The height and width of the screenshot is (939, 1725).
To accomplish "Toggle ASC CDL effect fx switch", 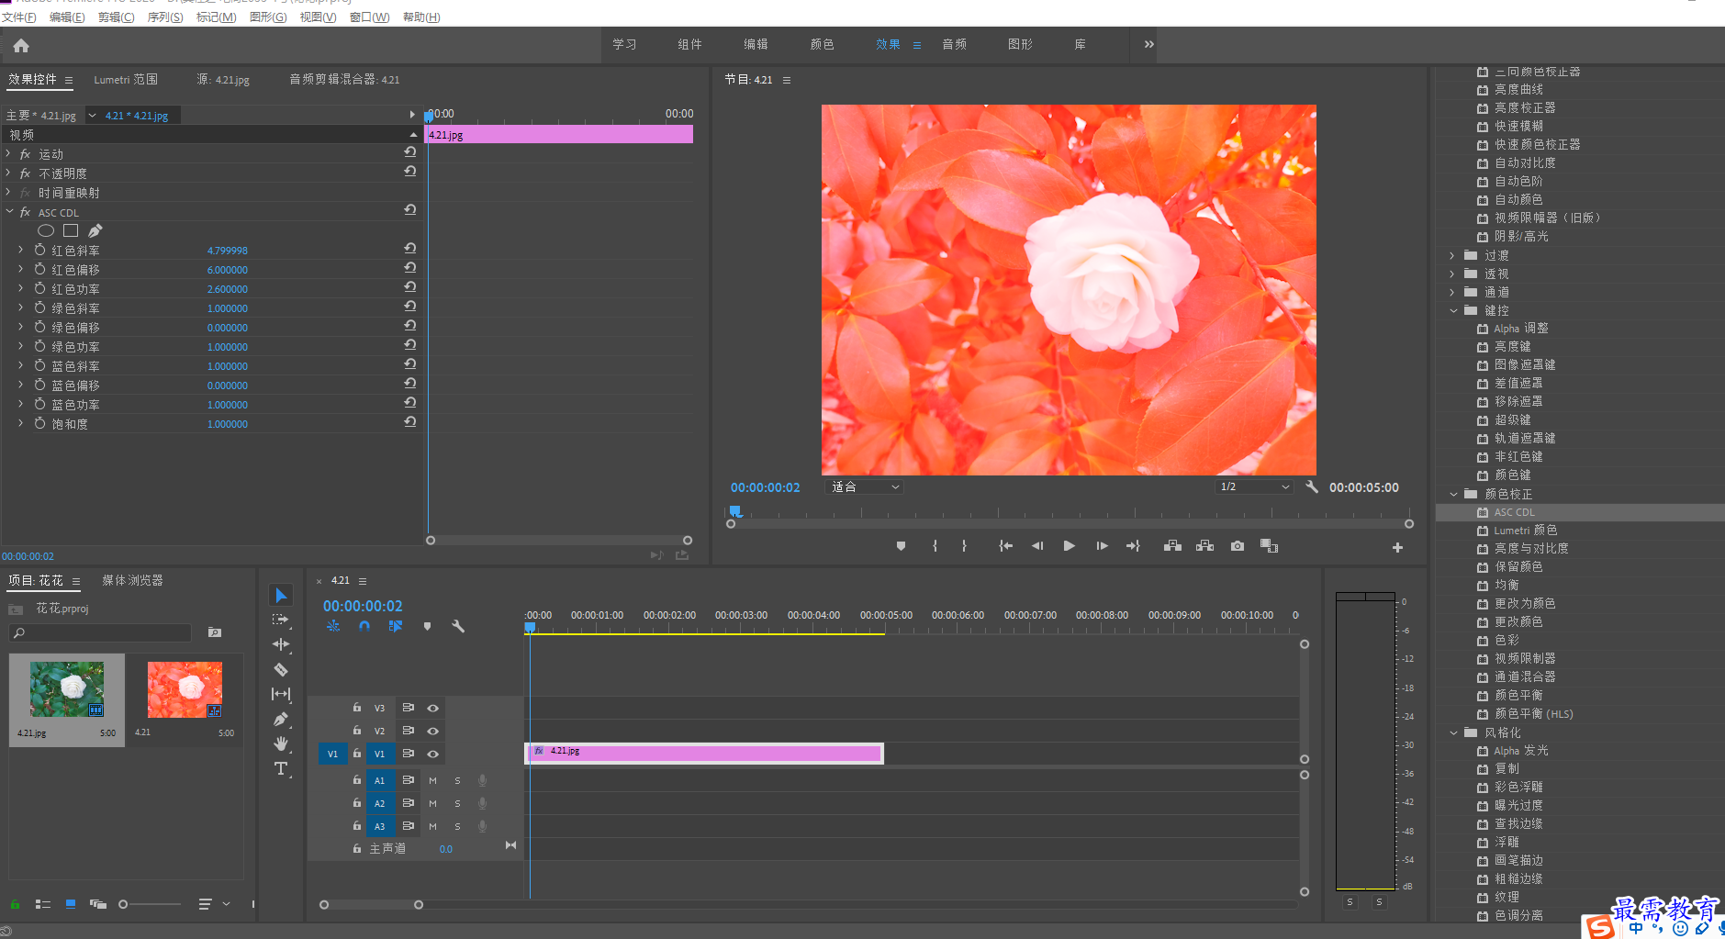I will [x=26, y=212].
